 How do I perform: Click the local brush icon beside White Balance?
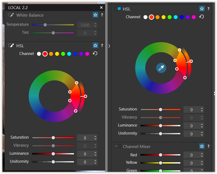11,15
